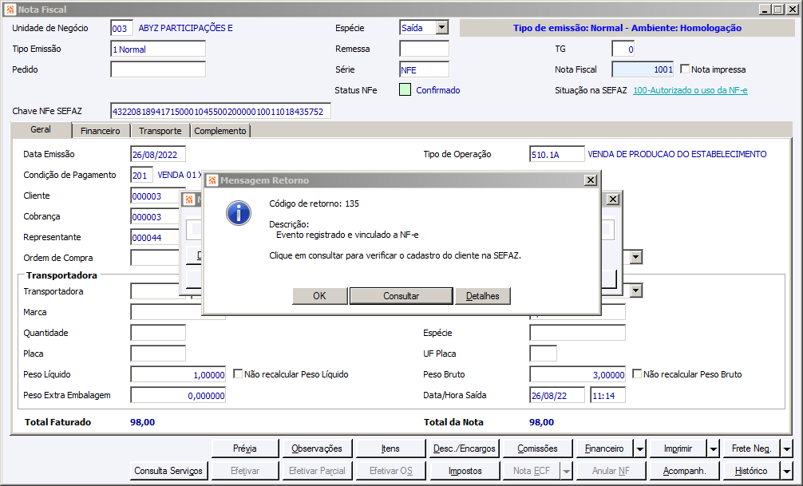The image size is (803, 486).
Task: Click the Unidade de Negócio code field
Action: [x=122, y=28]
